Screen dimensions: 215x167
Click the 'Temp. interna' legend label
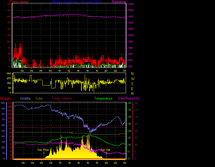click(62, 98)
